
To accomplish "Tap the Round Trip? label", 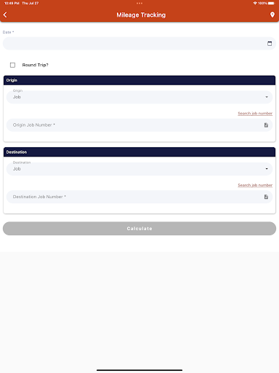I will (36, 65).
